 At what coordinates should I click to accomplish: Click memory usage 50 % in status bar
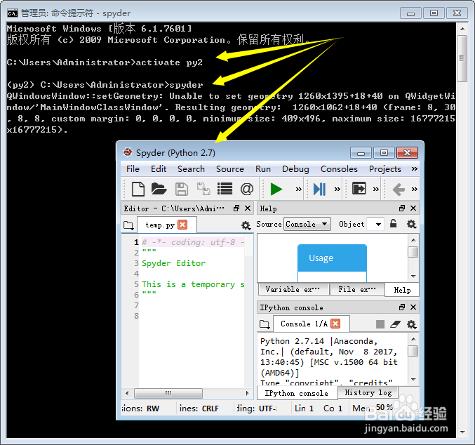click(x=384, y=407)
